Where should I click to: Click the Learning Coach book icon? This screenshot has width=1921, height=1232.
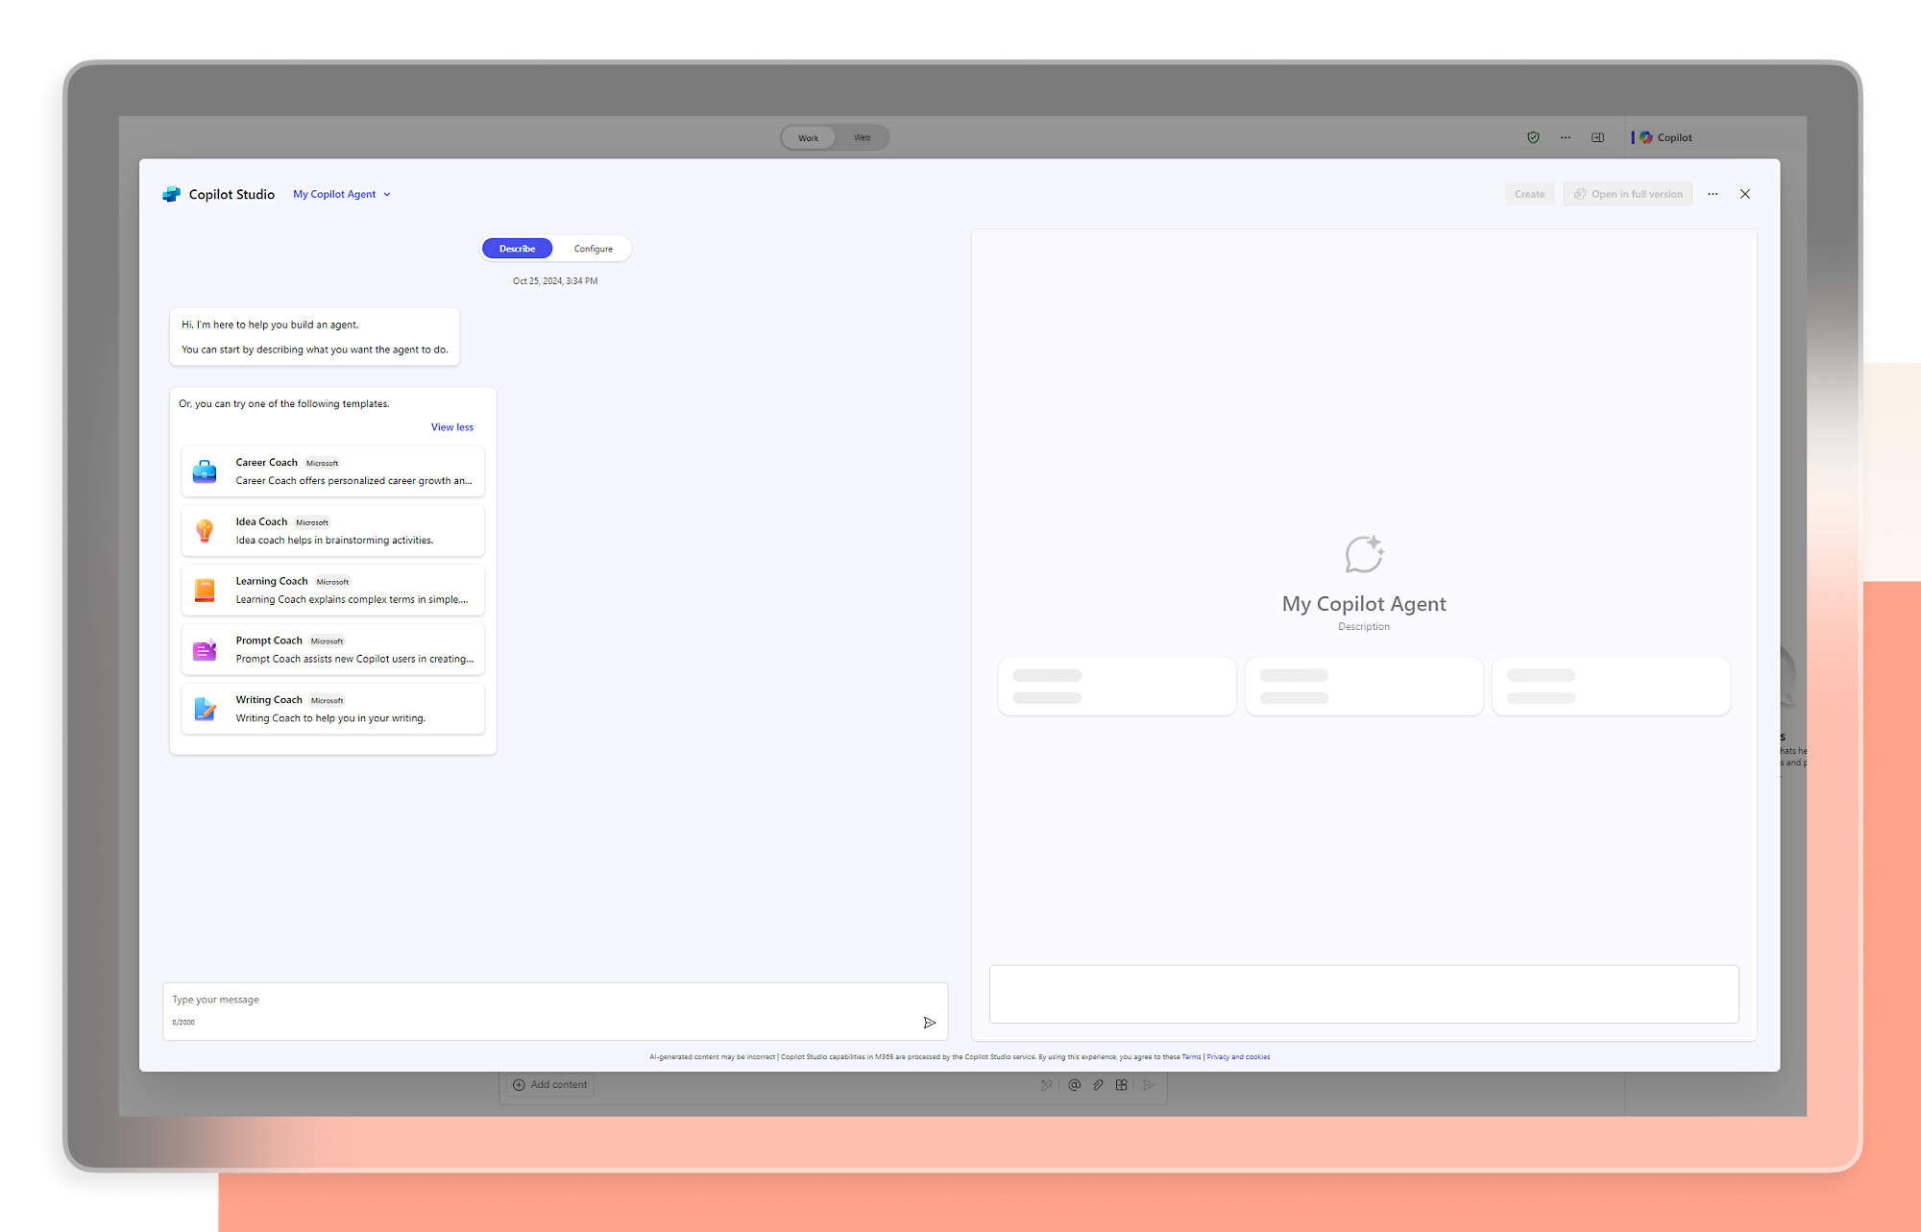(205, 591)
